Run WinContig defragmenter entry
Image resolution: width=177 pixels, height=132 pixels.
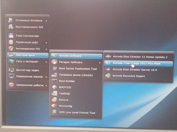pyautogui.click(x=76, y=106)
